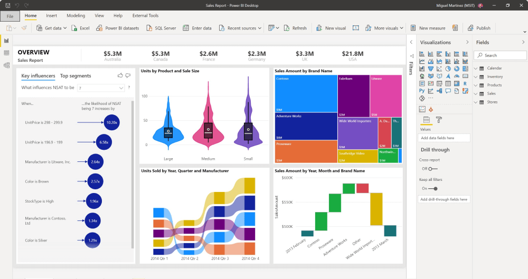Select the Scatter chart visual
528x279 pixels.
click(x=439, y=69)
